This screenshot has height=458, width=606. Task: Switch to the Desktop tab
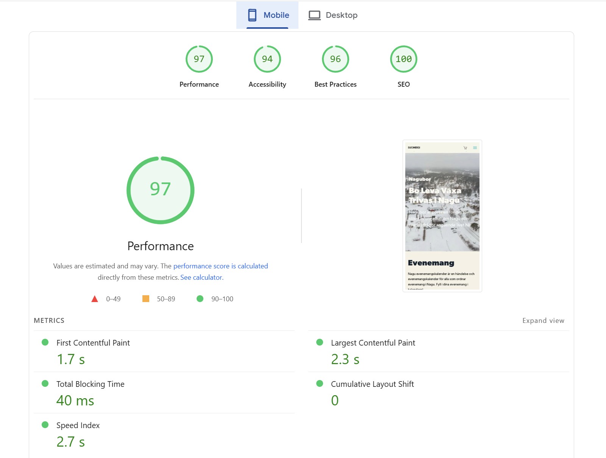point(333,15)
